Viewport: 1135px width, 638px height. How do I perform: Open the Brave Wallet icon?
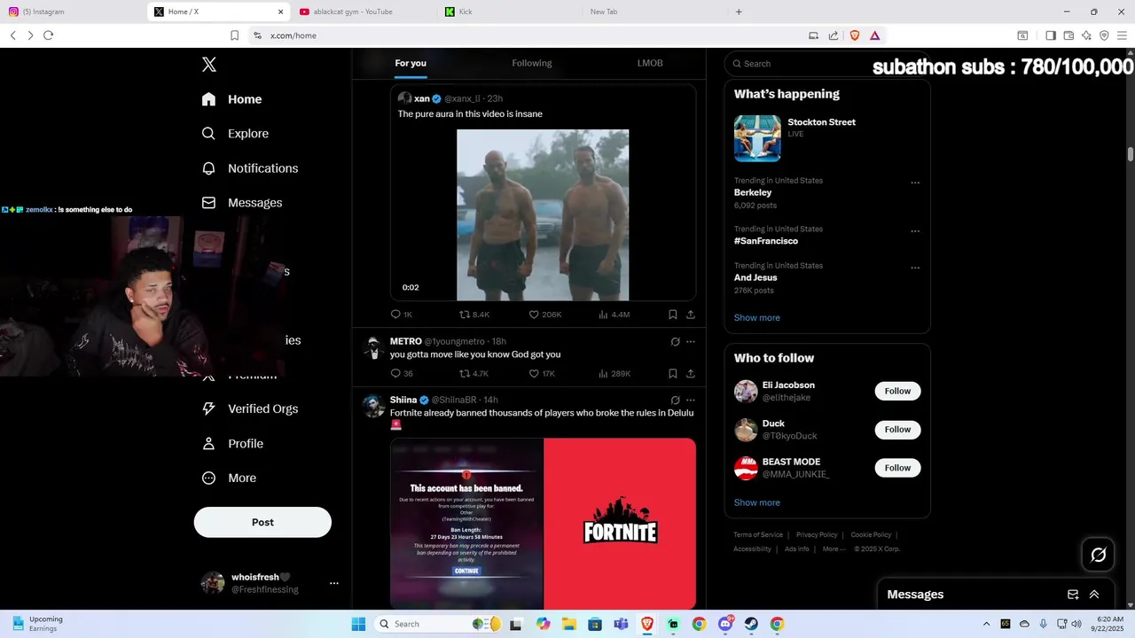point(1068,35)
